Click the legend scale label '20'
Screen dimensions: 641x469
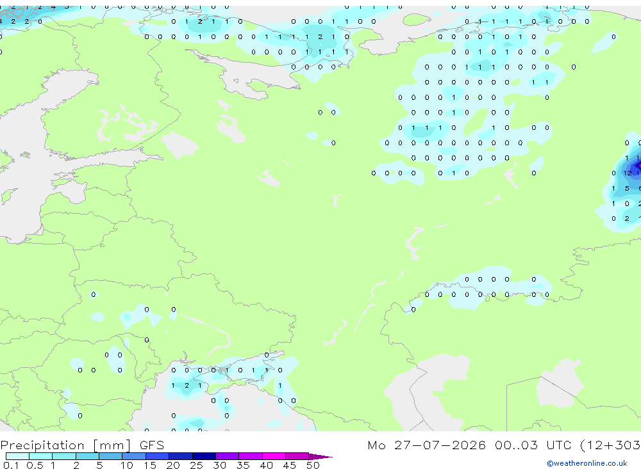(173, 465)
